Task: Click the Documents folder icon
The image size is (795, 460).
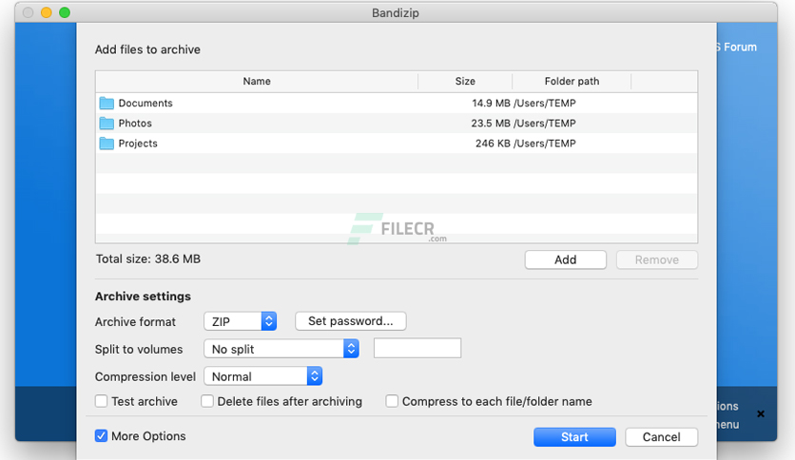Action: pyautogui.click(x=107, y=104)
